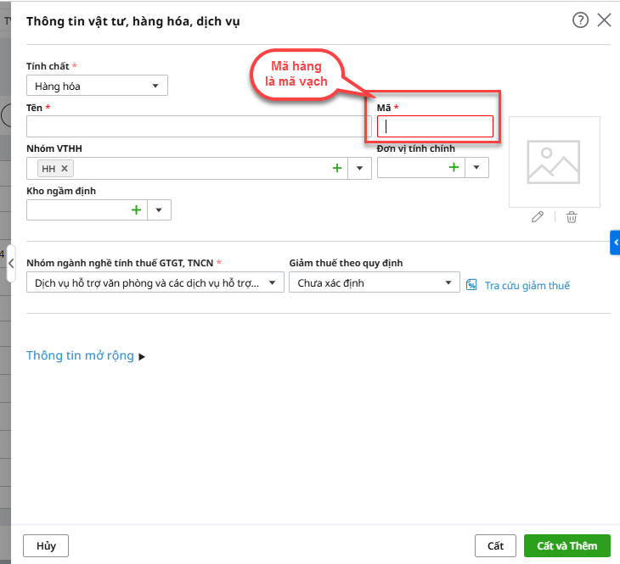The width and height of the screenshot is (620, 564).
Task: Open the Giảm thuế theo quy định dropdown
Action: coord(374,282)
